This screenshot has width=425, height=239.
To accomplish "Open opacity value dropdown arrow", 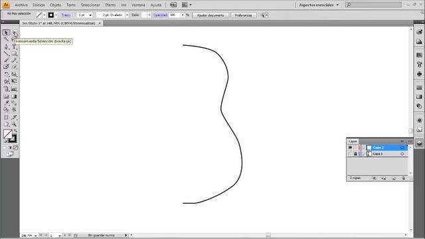I will [183, 15].
